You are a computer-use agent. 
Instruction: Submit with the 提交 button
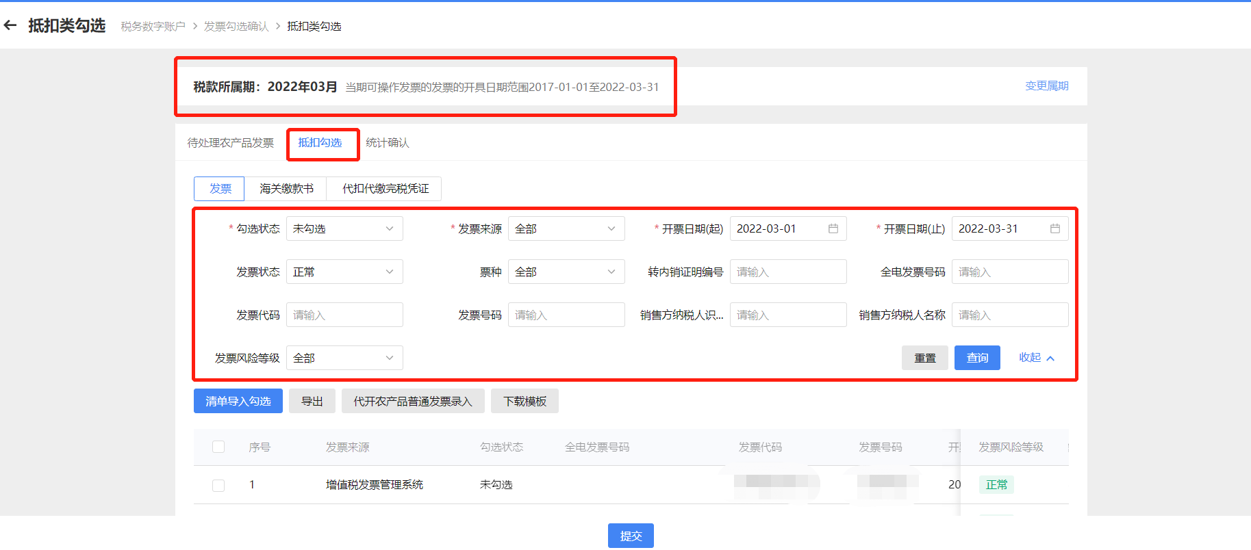point(631,536)
